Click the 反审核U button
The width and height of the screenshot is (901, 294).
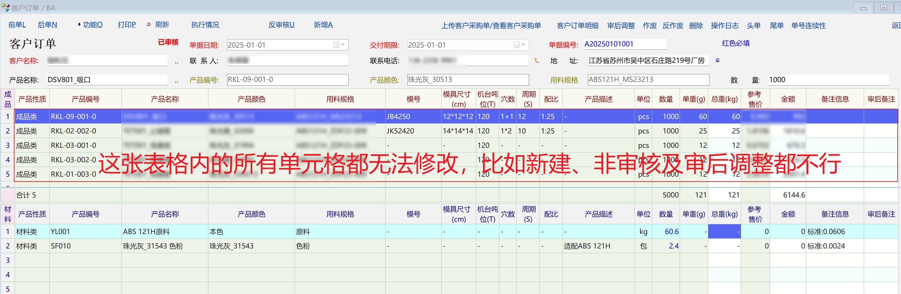281,25
